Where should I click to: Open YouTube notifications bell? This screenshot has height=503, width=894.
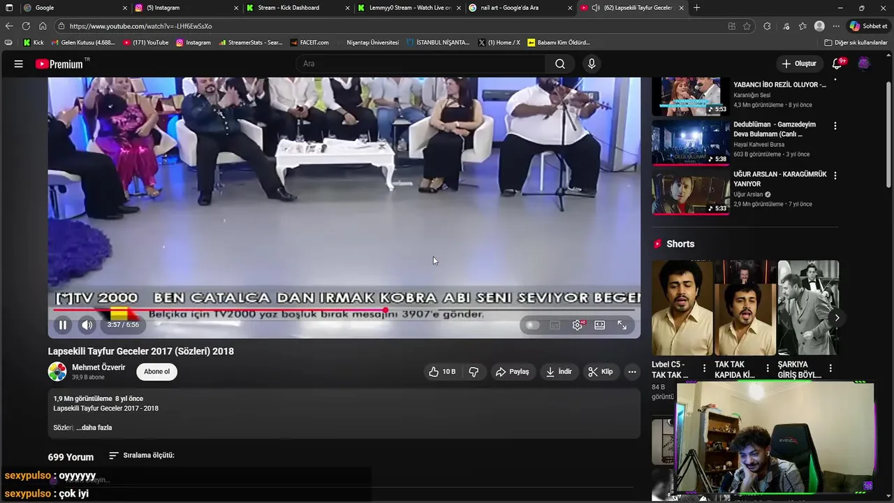tap(837, 64)
